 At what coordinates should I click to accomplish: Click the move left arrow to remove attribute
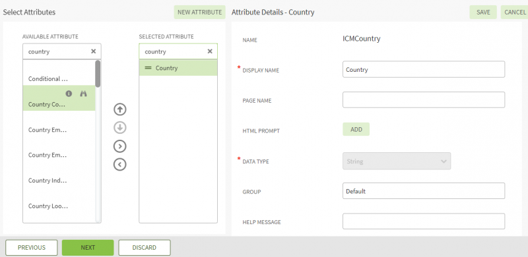coord(120,165)
